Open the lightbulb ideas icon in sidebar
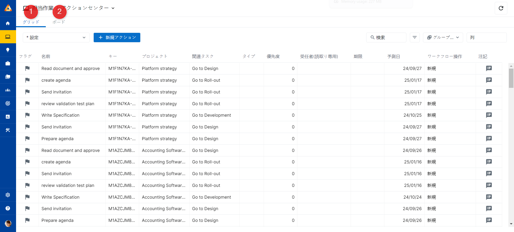Viewport: 514px width, 232px height. click(8, 50)
